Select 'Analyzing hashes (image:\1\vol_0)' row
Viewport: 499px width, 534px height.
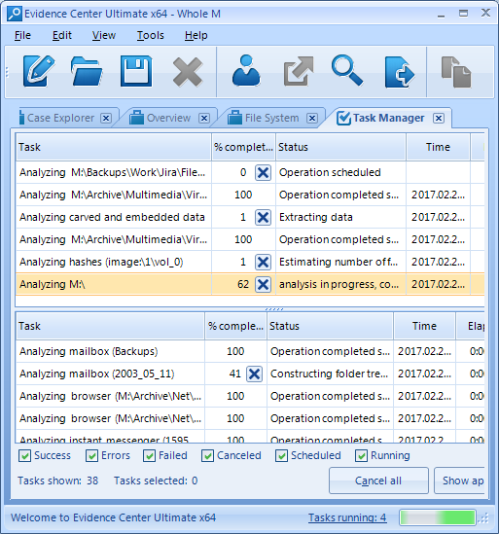coord(250,263)
